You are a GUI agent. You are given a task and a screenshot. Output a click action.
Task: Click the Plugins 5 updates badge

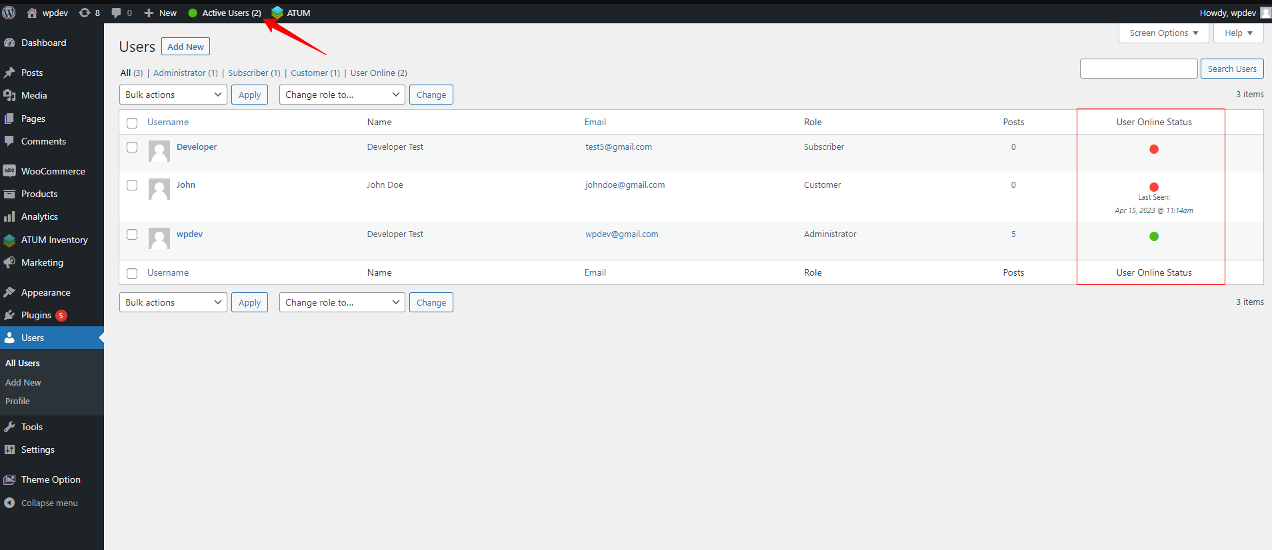[61, 316]
